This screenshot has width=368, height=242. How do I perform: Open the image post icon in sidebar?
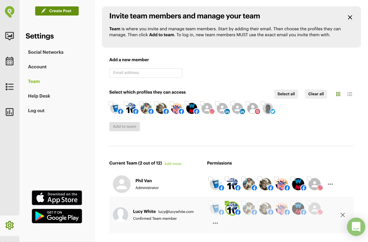pos(9,36)
